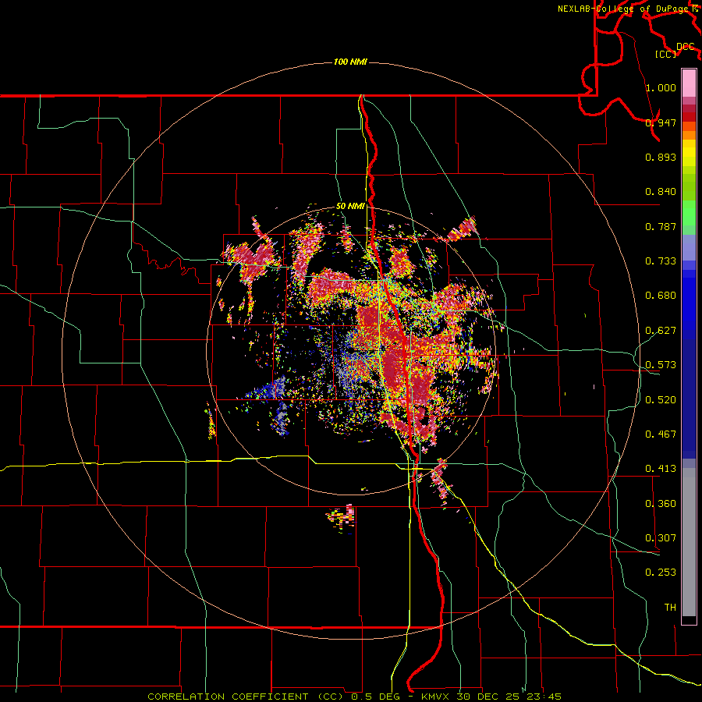Click the DCC [CC] legend title
Image resolution: width=702 pixels, height=702 pixels.
675,50
